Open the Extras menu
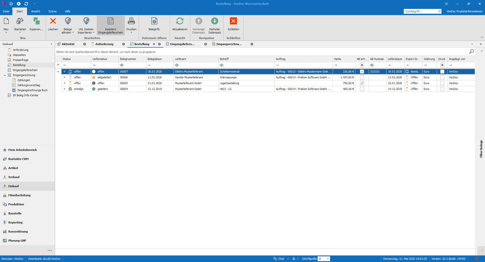485x262 pixels. click(53, 11)
